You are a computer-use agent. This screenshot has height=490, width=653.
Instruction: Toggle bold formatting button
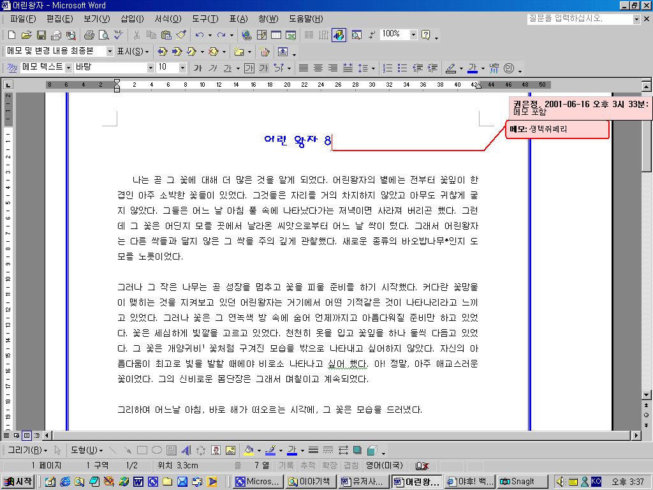point(198,68)
